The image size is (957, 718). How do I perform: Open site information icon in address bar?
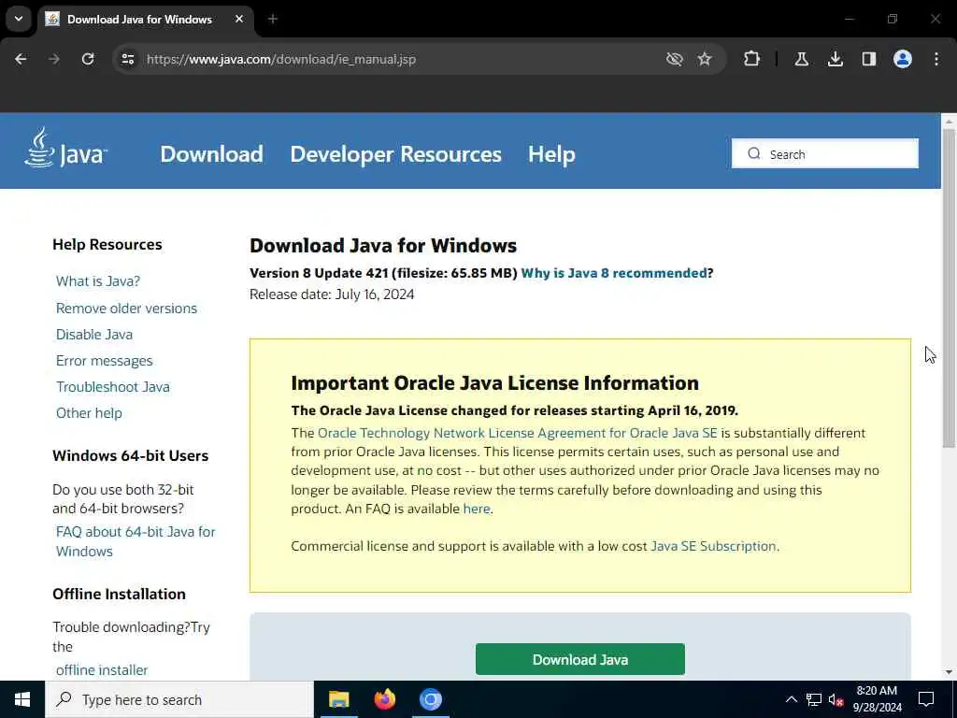pyautogui.click(x=127, y=59)
